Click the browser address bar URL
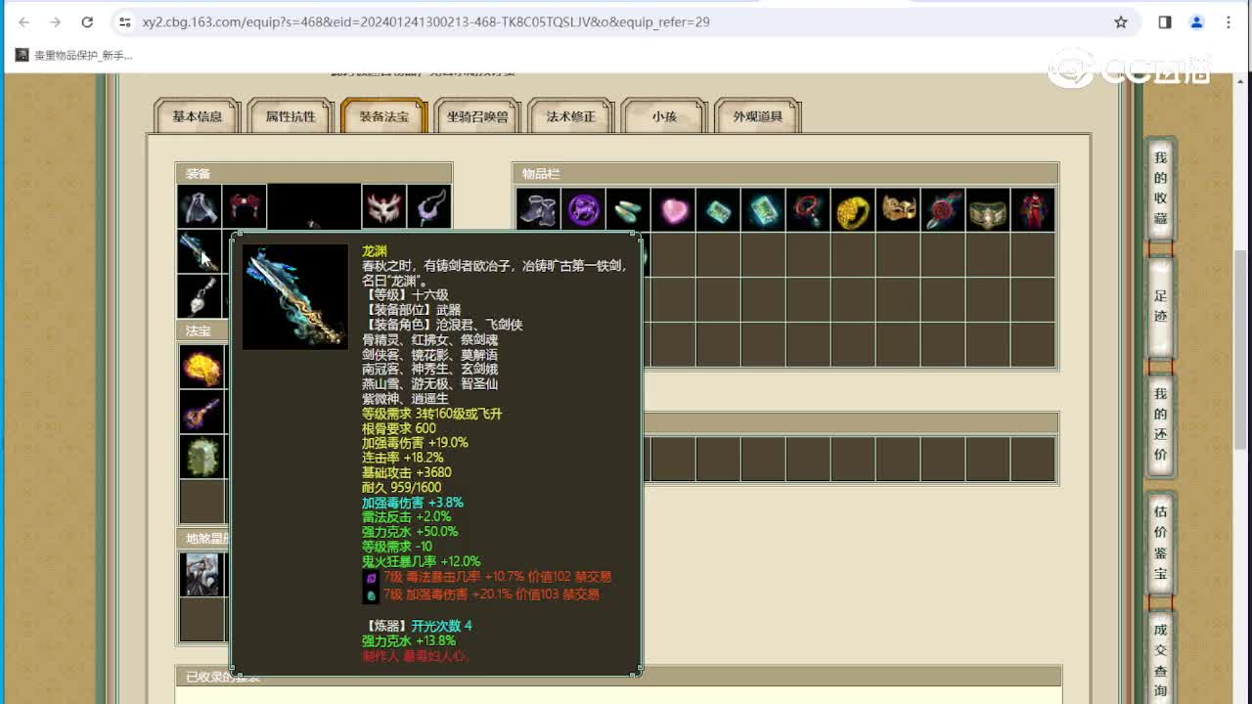 (x=425, y=22)
